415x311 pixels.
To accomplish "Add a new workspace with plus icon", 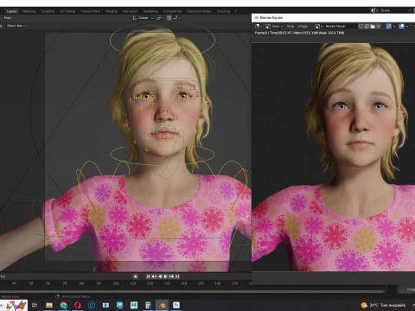I will (x=236, y=11).
